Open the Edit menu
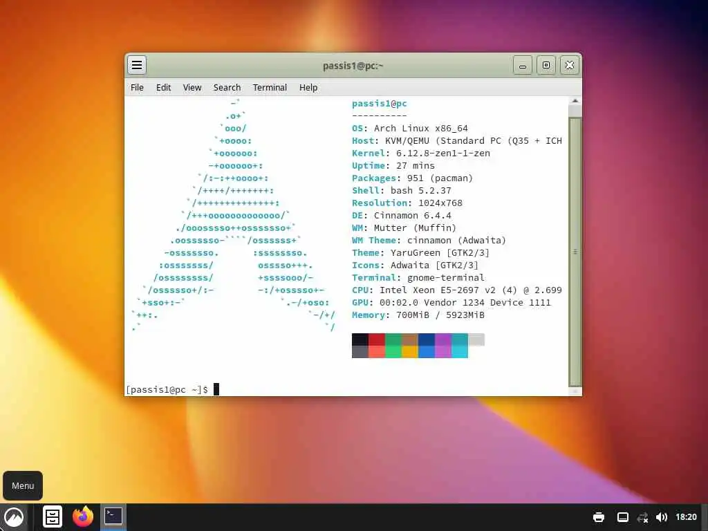The height and width of the screenshot is (531, 708). coord(163,88)
